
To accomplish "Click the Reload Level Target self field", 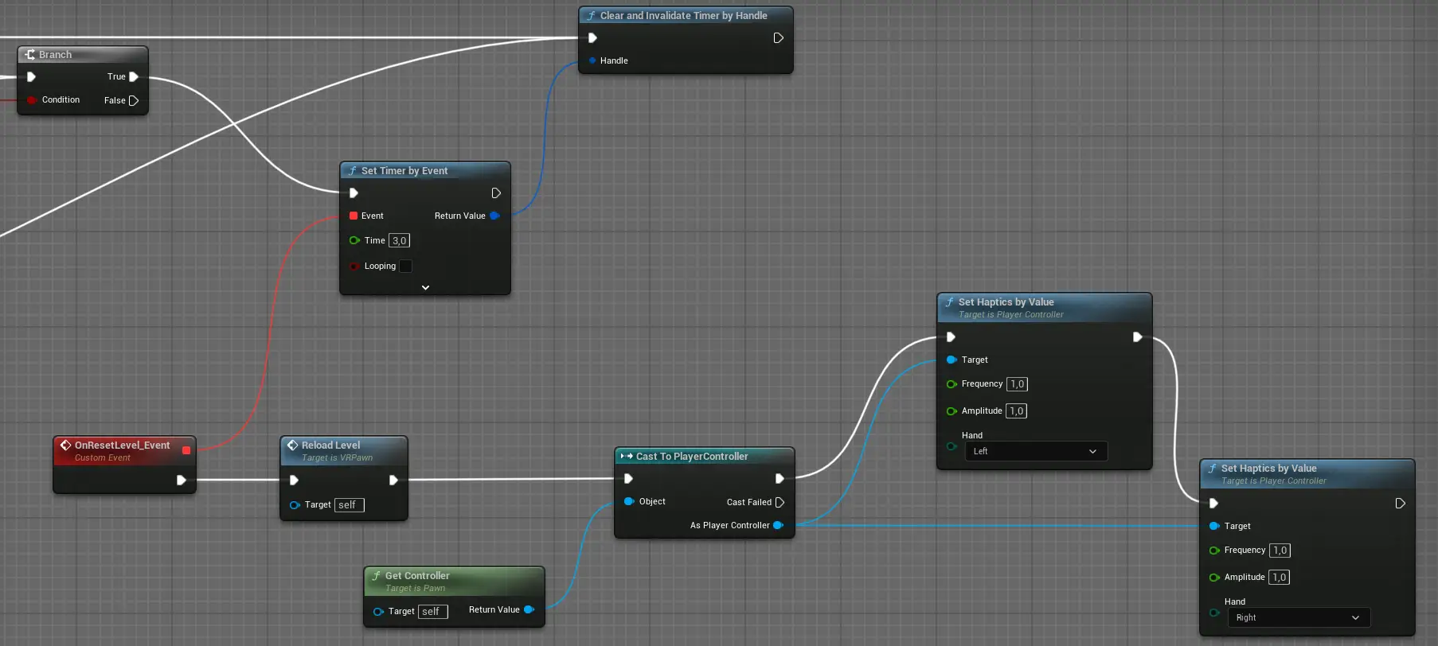I will tap(349, 505).
